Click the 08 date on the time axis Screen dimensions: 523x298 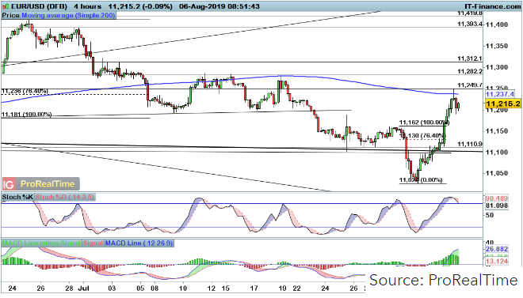tap(155, 288)
